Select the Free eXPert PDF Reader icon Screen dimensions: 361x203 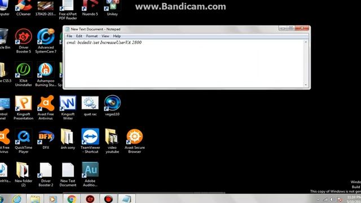point(68,10)
